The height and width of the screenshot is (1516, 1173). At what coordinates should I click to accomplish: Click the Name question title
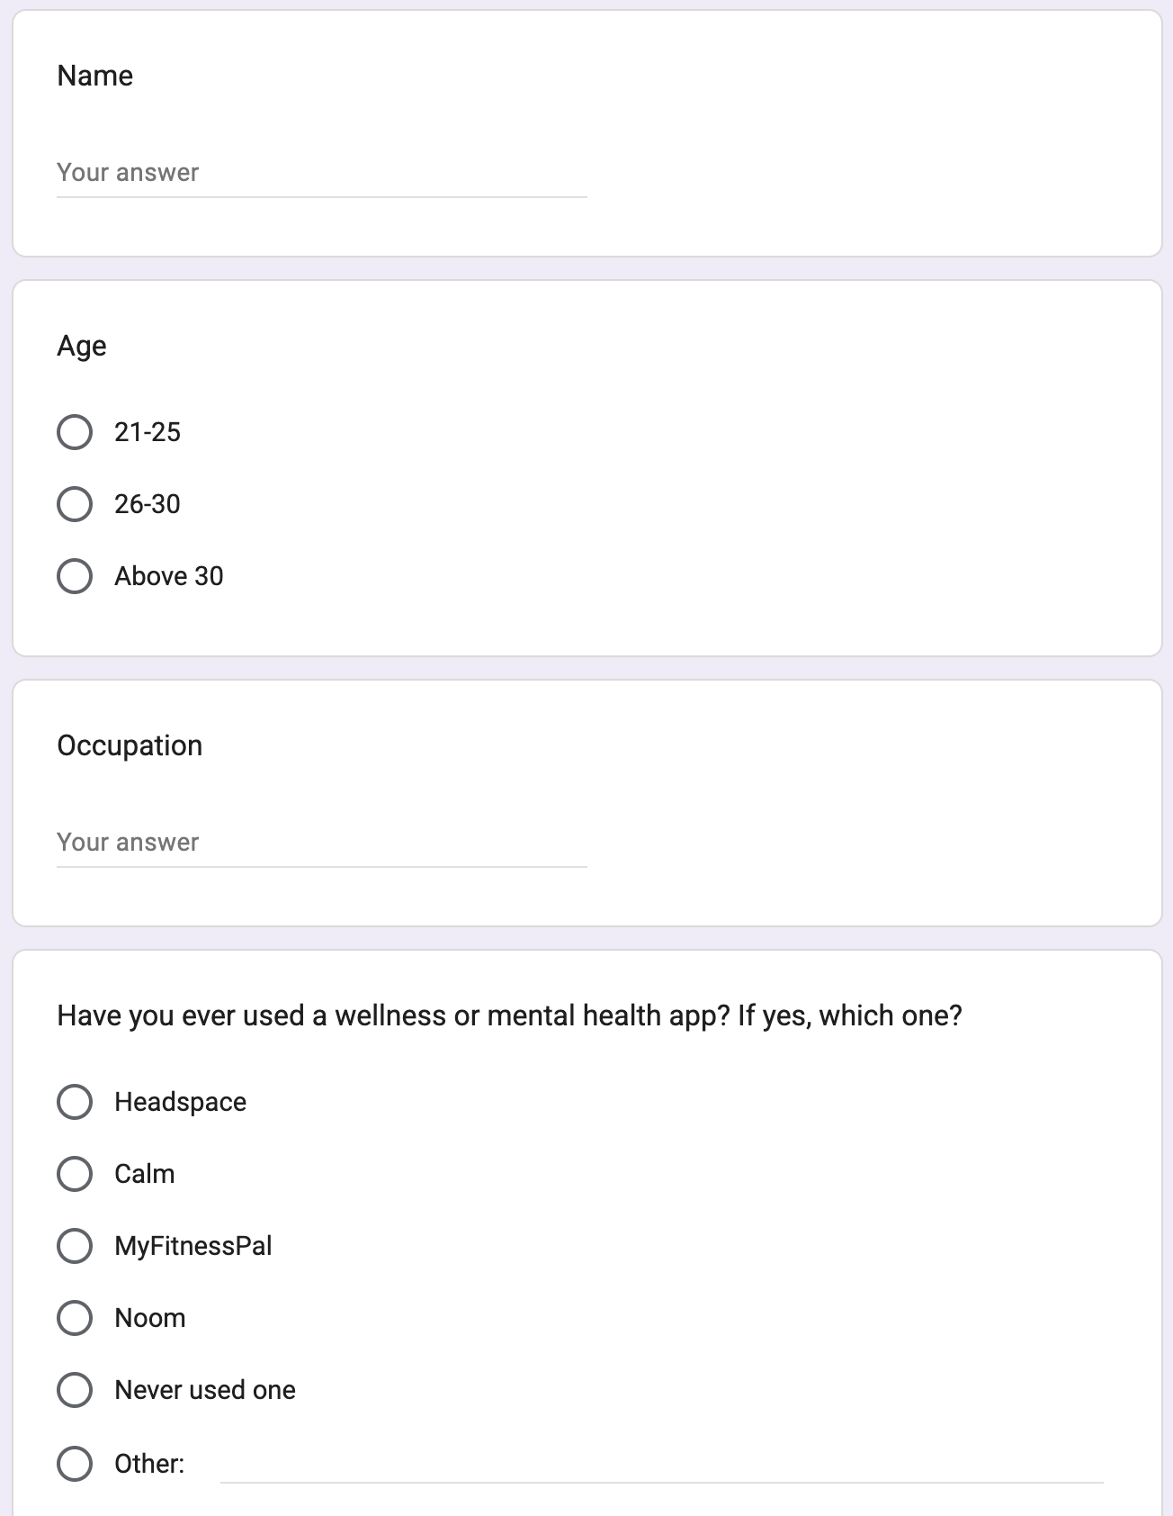pyautogui.click(x=94, y=76)
